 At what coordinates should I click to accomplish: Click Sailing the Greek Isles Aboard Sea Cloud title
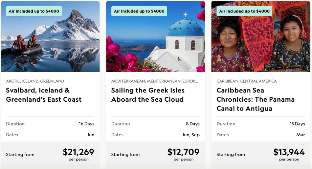coord(148,95)
